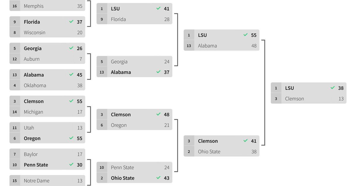Viewport: 356px width, 186px height.
Task: Click the checkmark in the LSU 55 semifinal row
Action: (245, 35)
